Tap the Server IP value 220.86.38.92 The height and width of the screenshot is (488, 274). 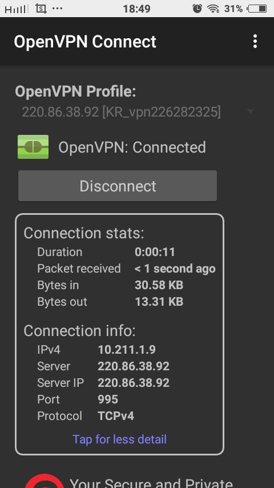click(x=134, y=382)
